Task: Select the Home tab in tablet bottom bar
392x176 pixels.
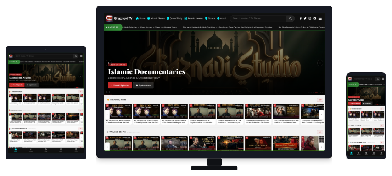Action: [16, 150]
